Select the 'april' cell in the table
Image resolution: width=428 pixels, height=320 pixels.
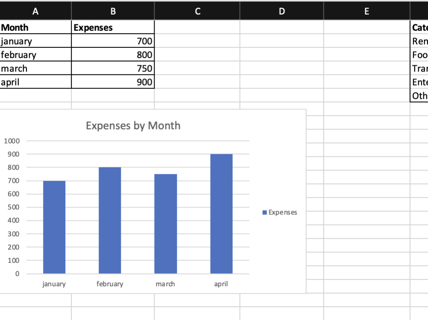36,82
